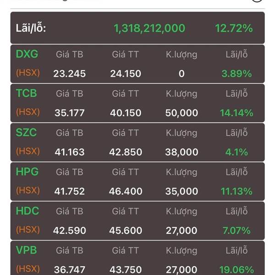The width and height of the screenshot is (275, 275).
Task: Select HDC quantity 27,000
Action: pos(181,231)
